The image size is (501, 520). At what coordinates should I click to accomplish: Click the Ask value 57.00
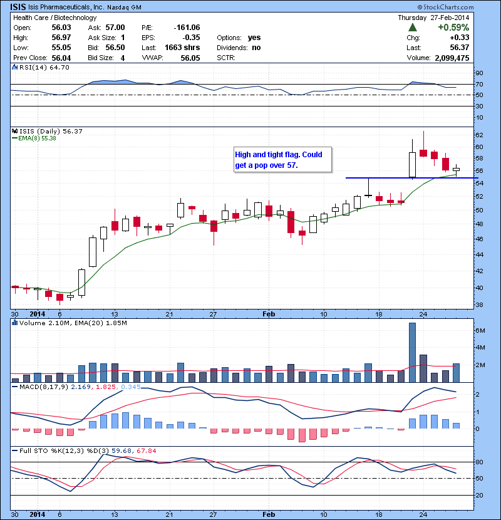click(115, 28)
